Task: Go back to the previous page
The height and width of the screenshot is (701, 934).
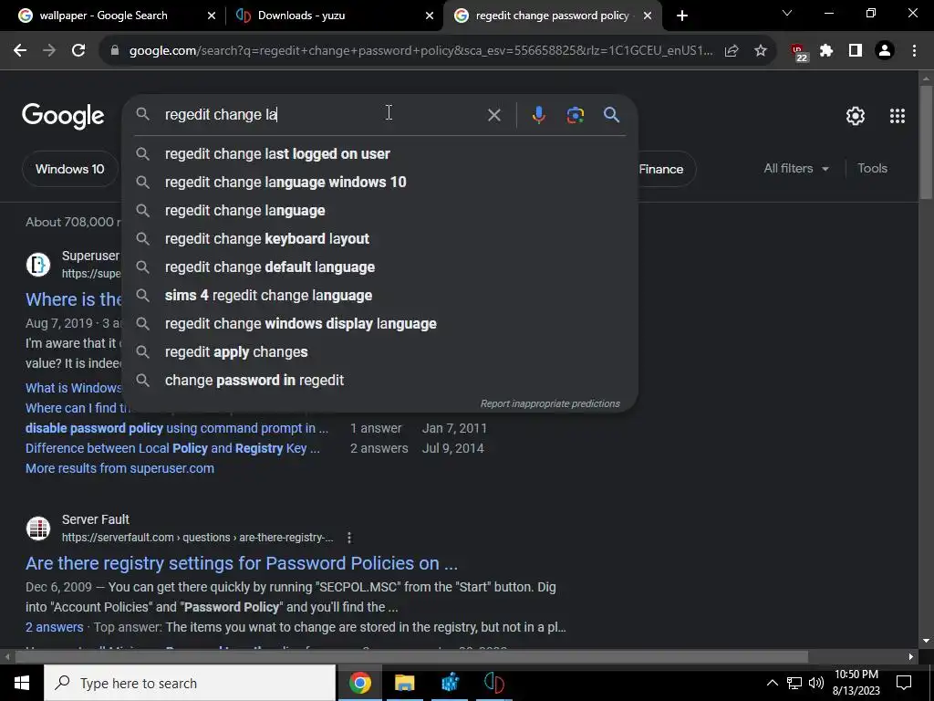Action: [20, 51]
